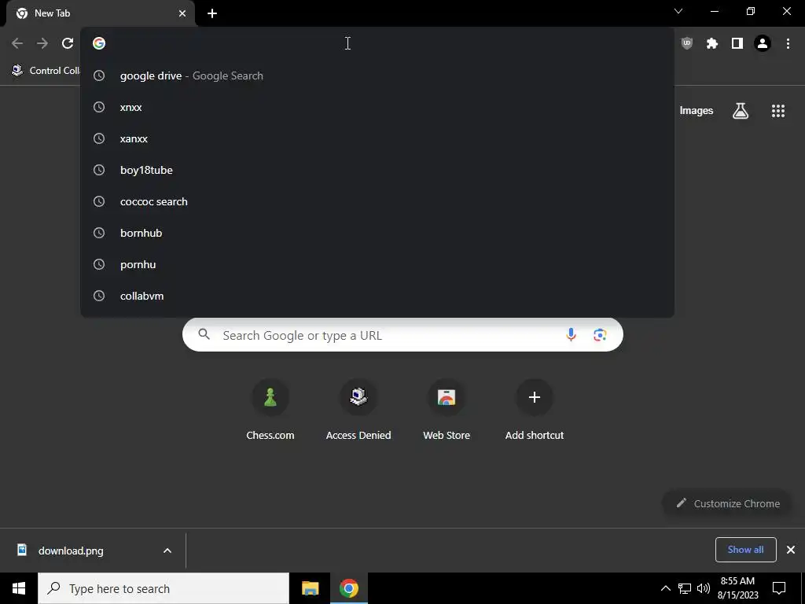Choose the "collabvm" suggestion
Viewport: 805px width, 604px height.
[x=377, y=296]
